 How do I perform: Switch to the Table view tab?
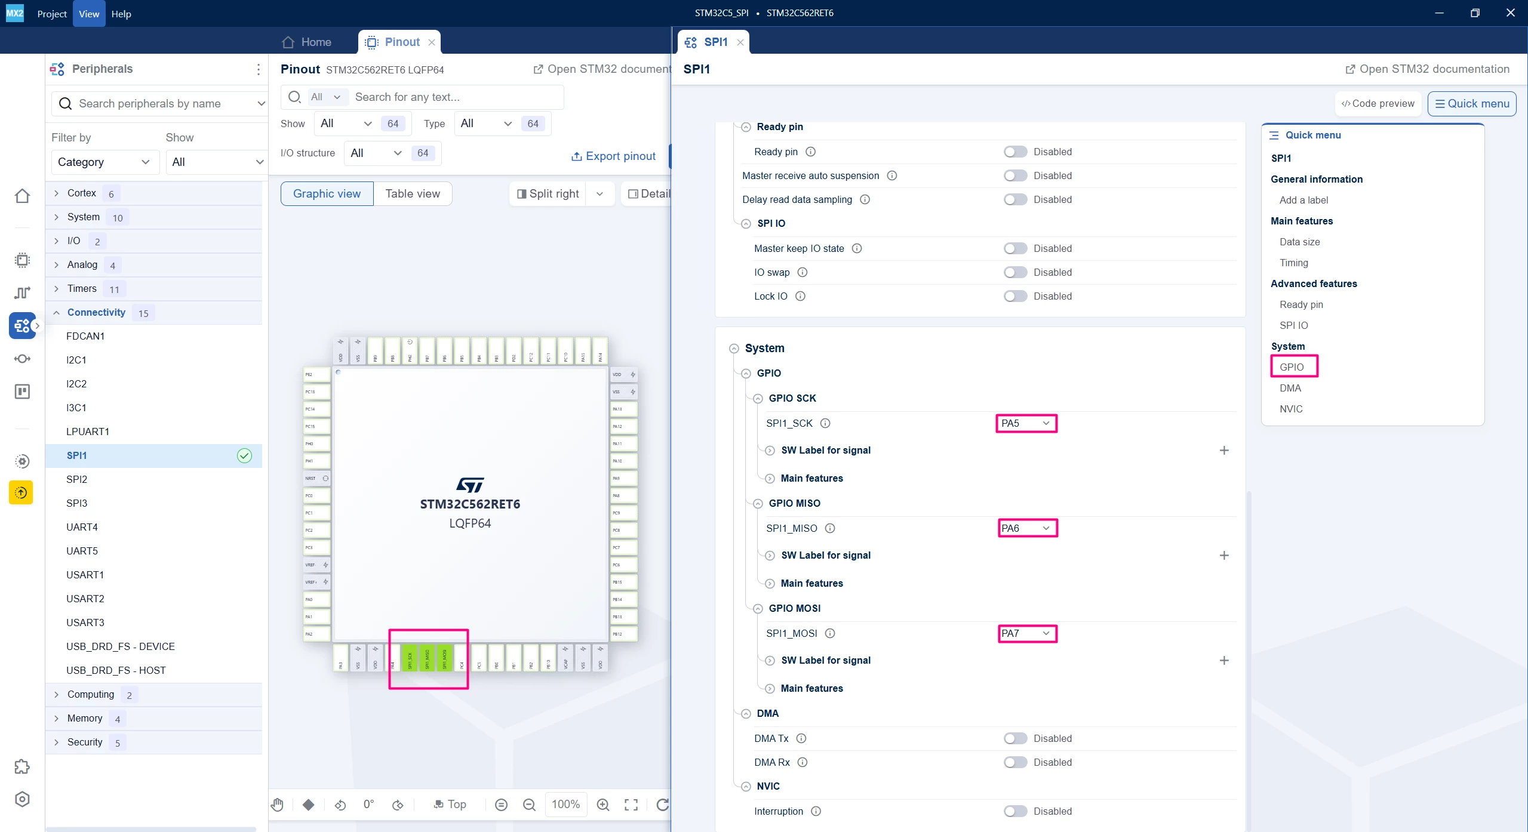coord(413,193)
